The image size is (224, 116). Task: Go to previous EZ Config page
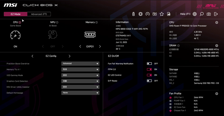click(32, 56)
